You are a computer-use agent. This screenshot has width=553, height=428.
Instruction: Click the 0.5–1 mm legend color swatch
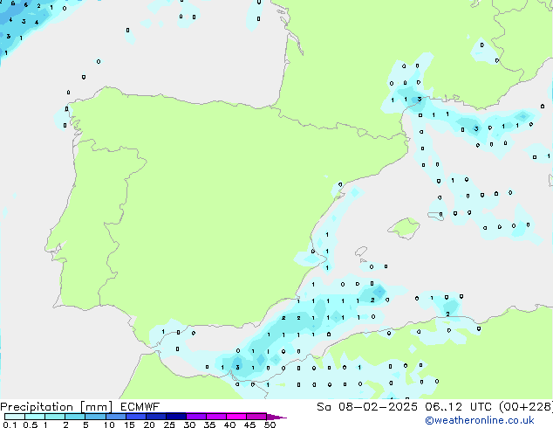(35, 417)
